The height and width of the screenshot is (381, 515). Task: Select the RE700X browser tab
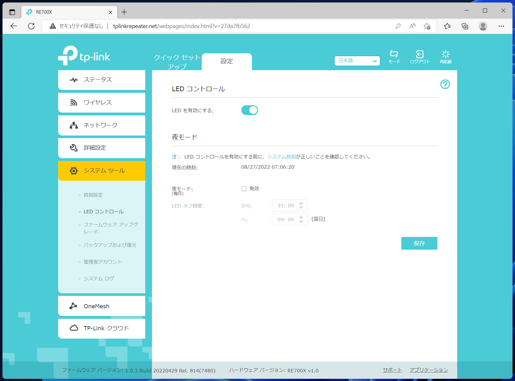69,12
